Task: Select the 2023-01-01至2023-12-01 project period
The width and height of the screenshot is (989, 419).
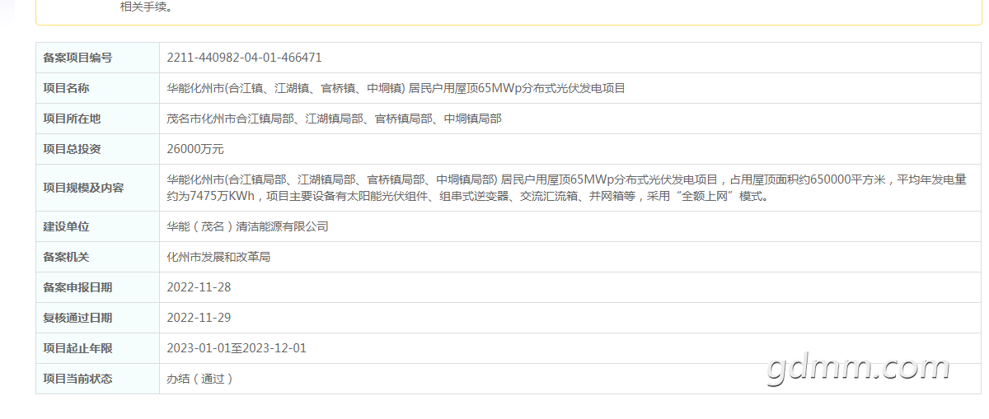Action: coord(237,348)
